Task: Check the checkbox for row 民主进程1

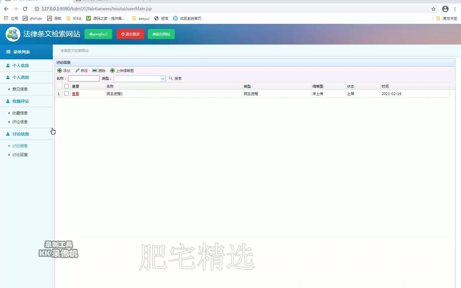Action: 67,94
